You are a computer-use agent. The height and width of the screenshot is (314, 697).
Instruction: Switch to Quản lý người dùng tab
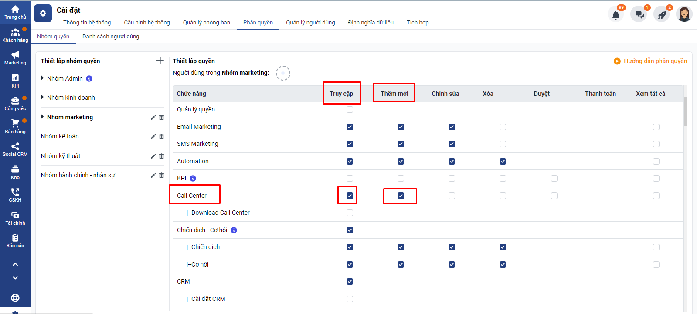pos(310,23)
